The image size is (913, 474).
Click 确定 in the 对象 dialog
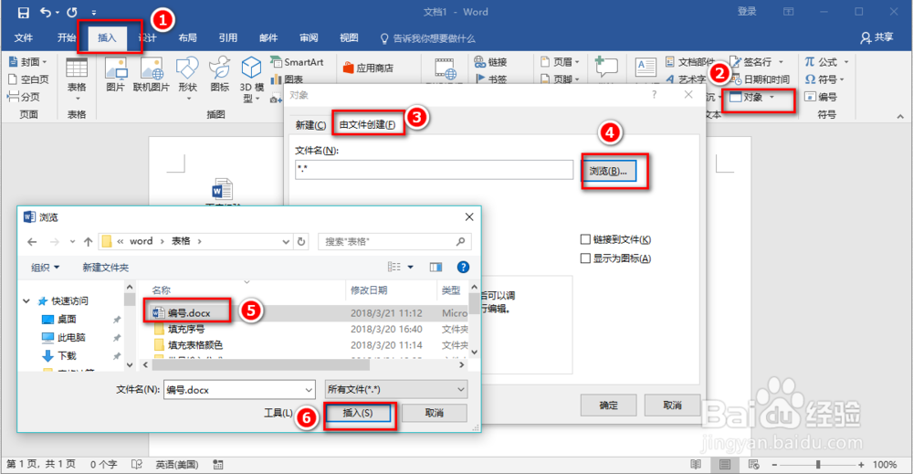pyautogui.click(x=608, y=406)
